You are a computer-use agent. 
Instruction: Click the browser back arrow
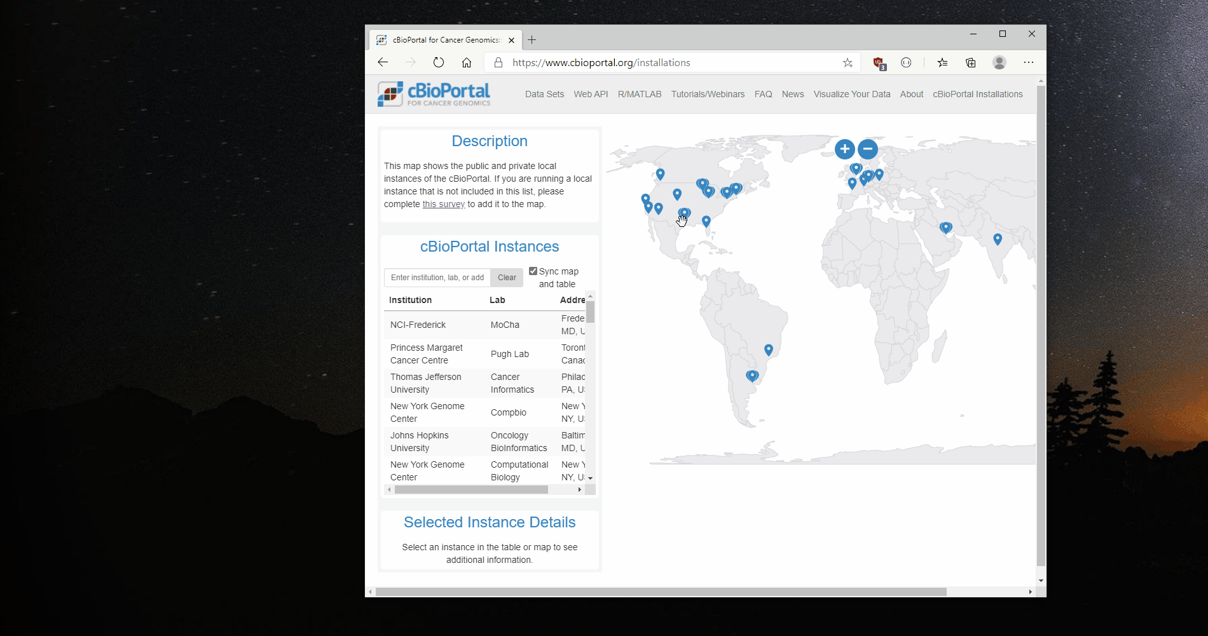383,62
